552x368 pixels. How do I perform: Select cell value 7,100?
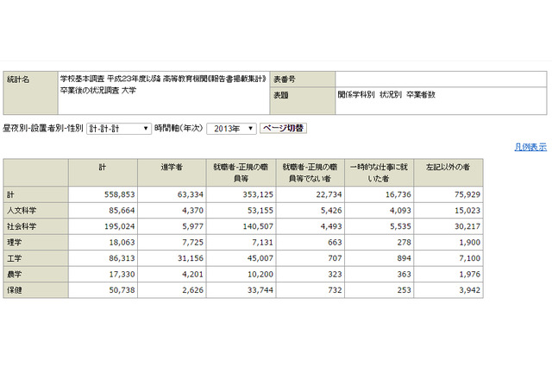(469, 258)
